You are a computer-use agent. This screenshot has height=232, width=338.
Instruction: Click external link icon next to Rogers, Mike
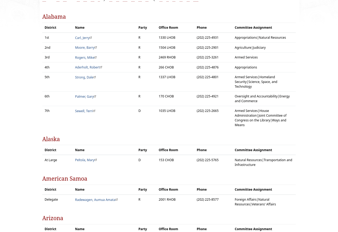coord(96,57)
